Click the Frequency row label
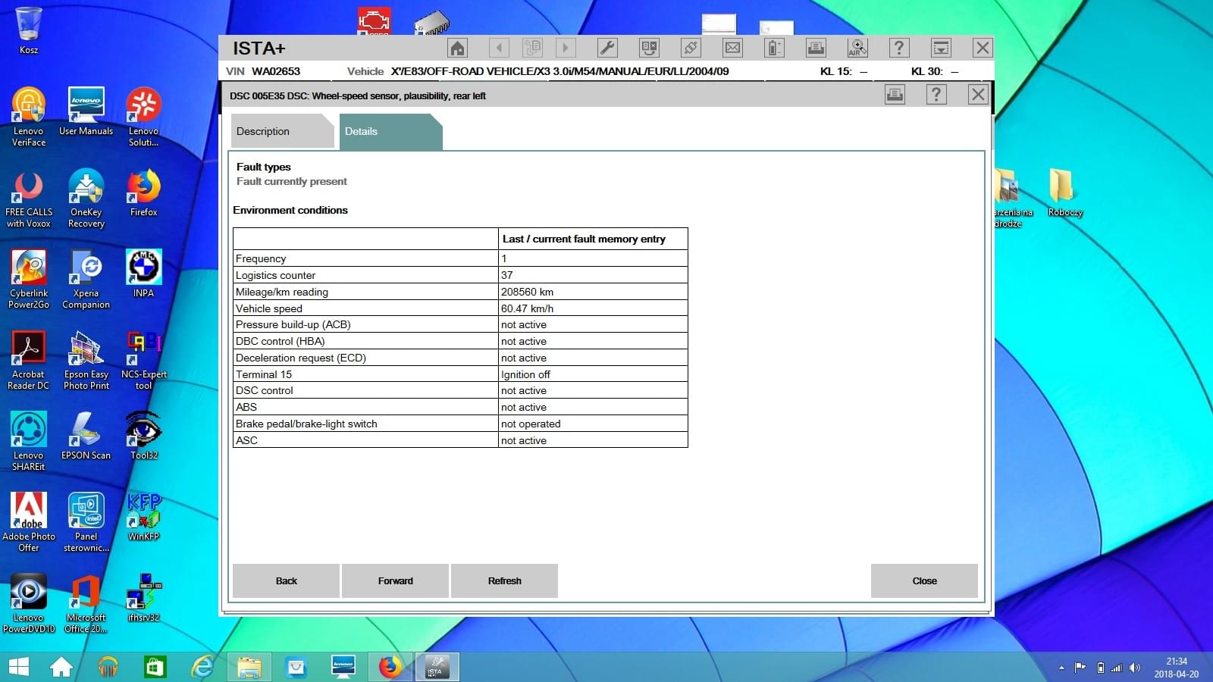 (x=261, y=258)
